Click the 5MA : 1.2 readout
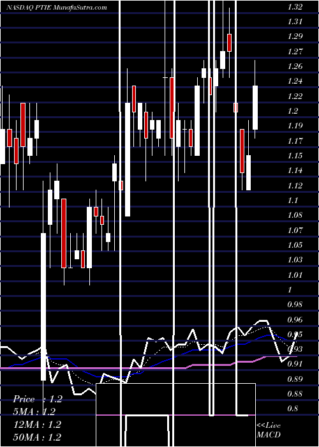 click(x=34, y=412)
